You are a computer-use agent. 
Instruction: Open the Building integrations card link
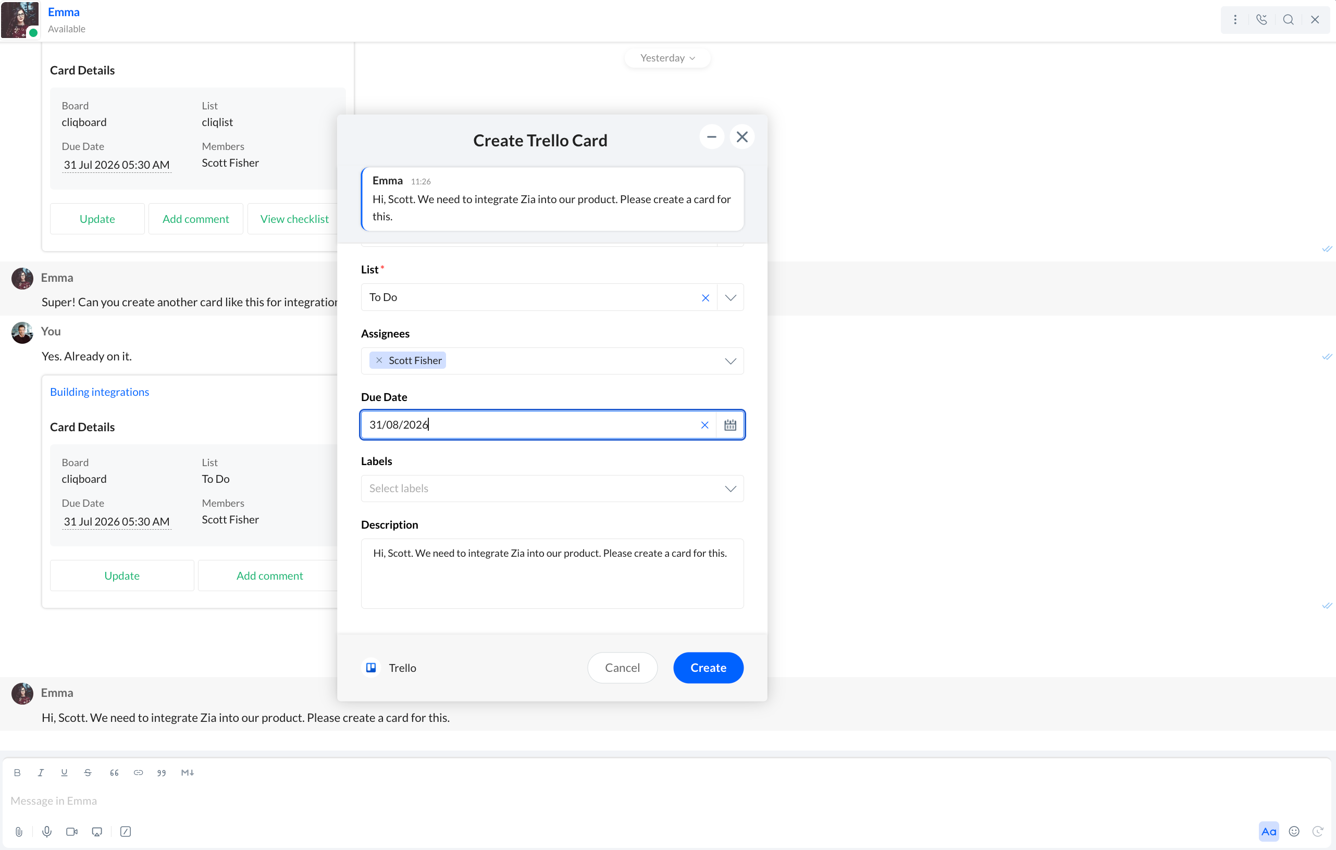click(100, 392)
